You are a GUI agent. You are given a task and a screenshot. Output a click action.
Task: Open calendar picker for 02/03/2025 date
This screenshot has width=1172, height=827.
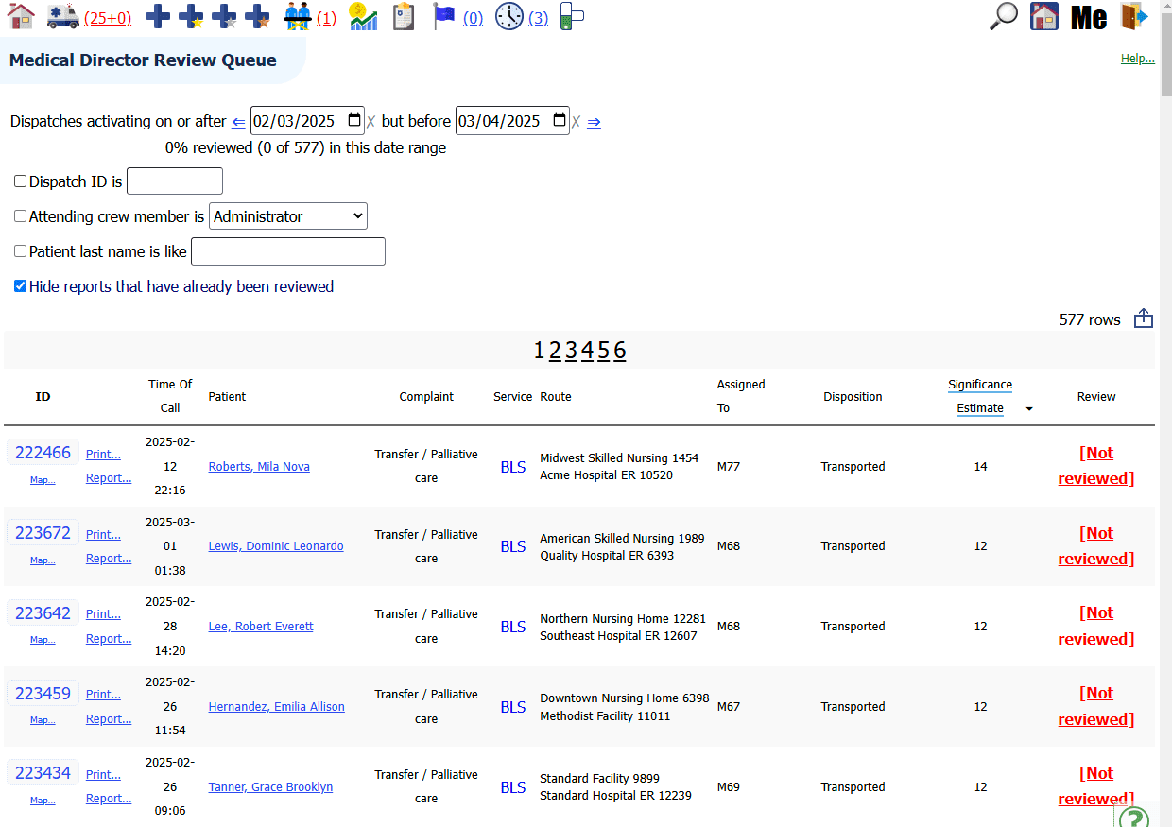[x=354, y=121]
